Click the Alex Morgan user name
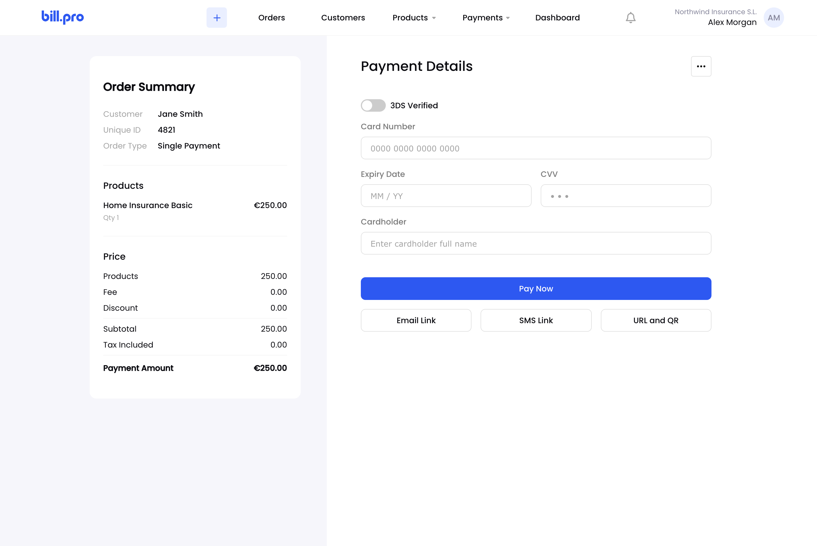 (x=732, y=22)
